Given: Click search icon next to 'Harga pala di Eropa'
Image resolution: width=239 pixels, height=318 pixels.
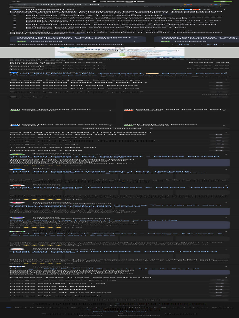Looking at the screenshot, I should (219, 286).
